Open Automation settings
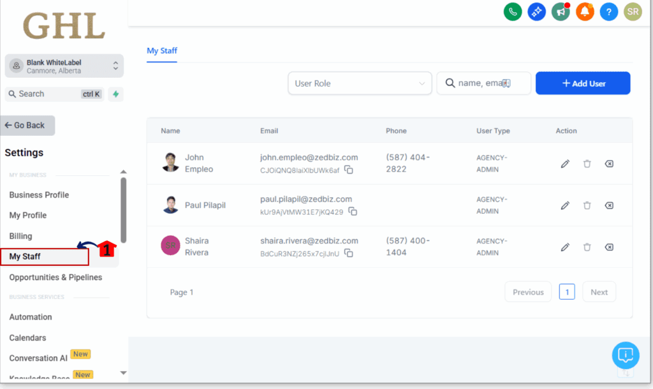 [x=31, y=317]
